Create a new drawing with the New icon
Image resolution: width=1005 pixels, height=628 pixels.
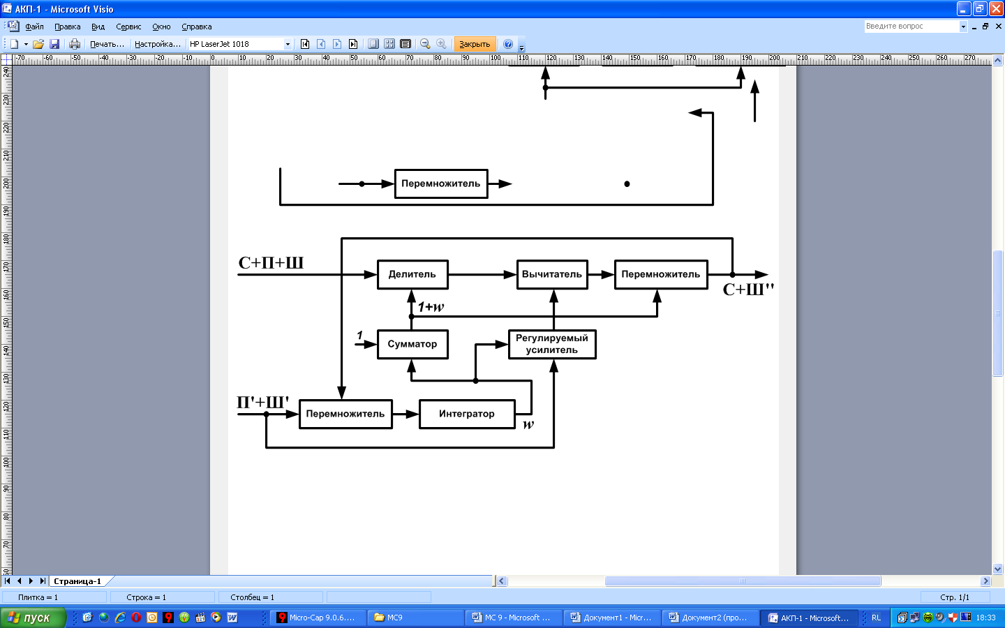click(13, 44)
